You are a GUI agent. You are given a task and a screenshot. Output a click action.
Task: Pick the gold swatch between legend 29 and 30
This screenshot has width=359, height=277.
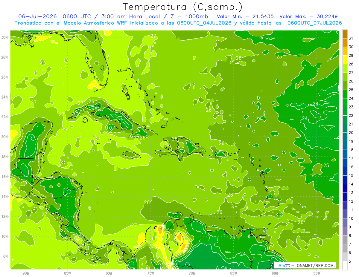point(345,51)
